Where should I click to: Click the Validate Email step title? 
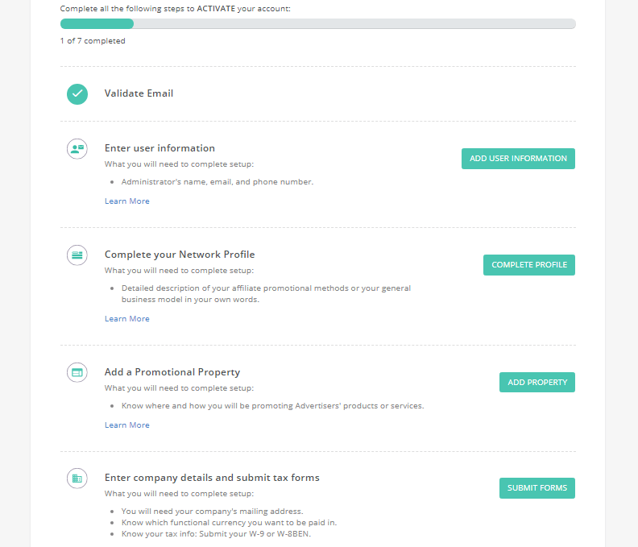[x=139, y=93]
